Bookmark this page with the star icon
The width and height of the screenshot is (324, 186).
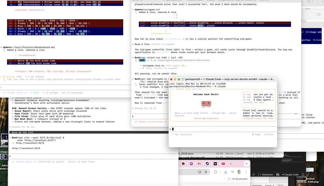206,172
